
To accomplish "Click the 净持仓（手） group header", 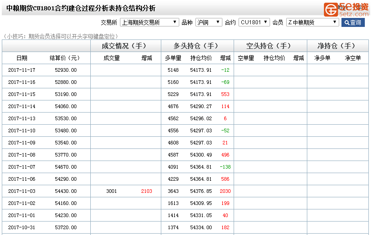I will click(x=337, y=46).
